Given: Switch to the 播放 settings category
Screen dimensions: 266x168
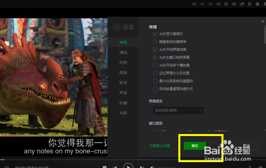Looking at the screenshot, I should 123,52.
